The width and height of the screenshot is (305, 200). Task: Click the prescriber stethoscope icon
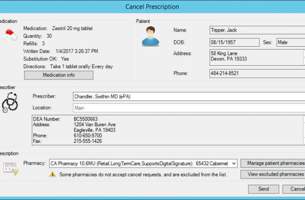point(11,101)
